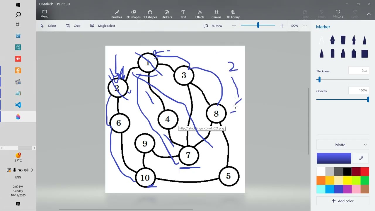Click Add color button
375x211 pixels.
coord(343,201)
